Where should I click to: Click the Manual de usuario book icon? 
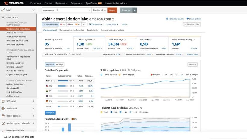[x=167, y=19]
